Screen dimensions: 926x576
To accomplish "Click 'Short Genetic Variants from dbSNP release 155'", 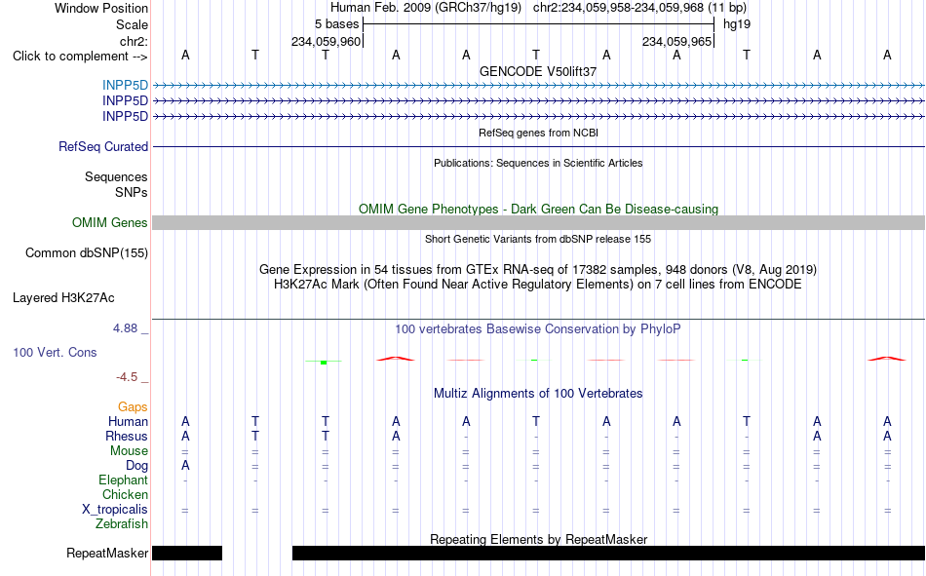I will coord(538,239).
